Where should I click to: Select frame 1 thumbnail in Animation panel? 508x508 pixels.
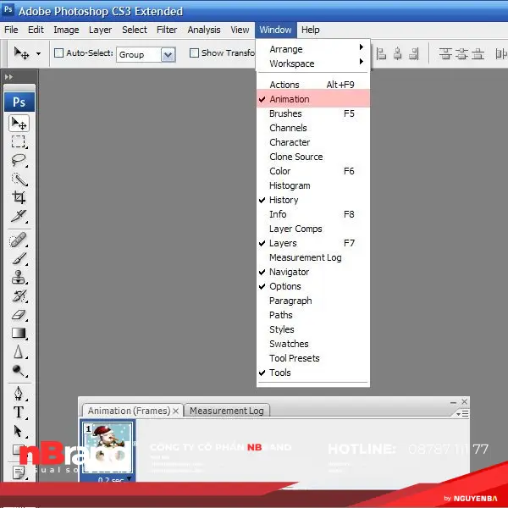(x=108, y=447)
